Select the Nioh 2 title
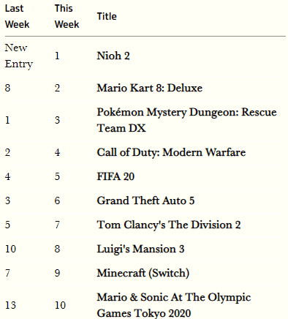288x319 pixels. point(113,56)
